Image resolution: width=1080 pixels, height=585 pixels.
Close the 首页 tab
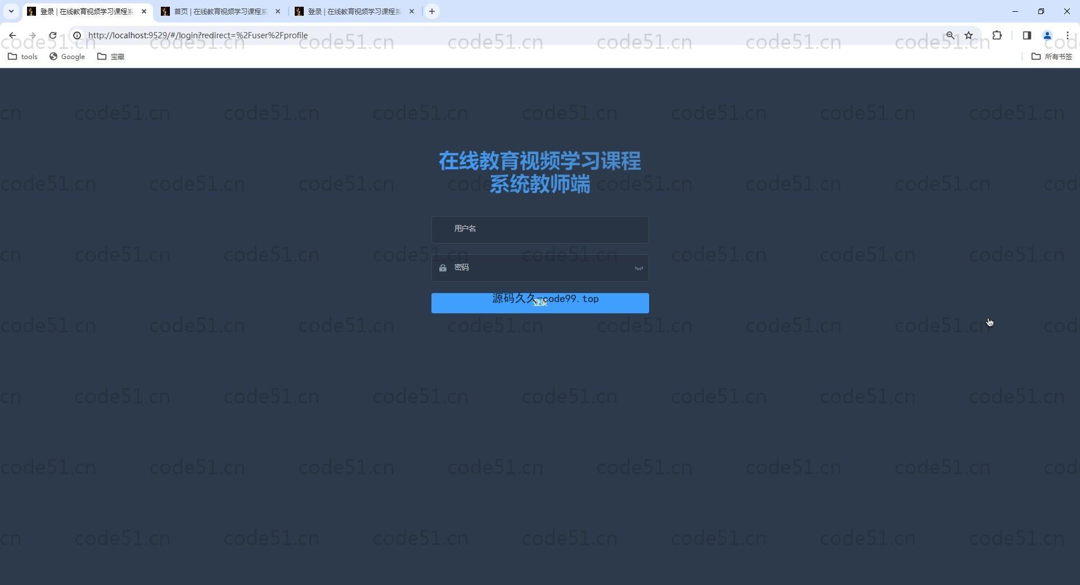click(278, 11)
